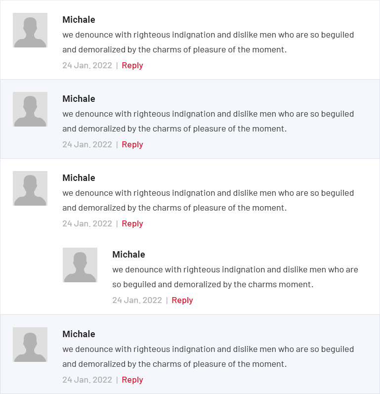Select the author name on the third top-level comment
The width and height of the screenshot is (380, 394).
point(79,178)
